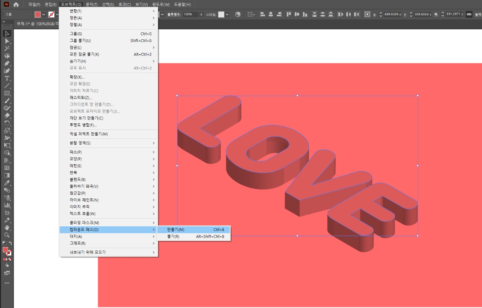Choose 확장(X)... from object menu
This screenshot has width=482, height=308.
(x=109, y=77)
